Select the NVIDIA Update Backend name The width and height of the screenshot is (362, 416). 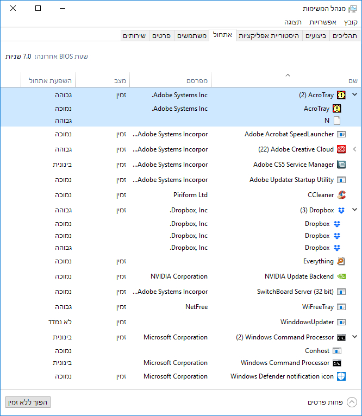point(299,276)
